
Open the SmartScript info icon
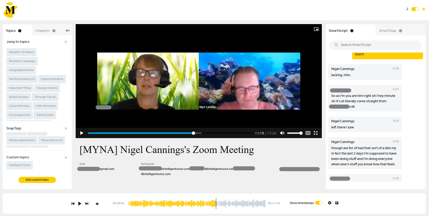pyautogui.click(x=352, y=31)
